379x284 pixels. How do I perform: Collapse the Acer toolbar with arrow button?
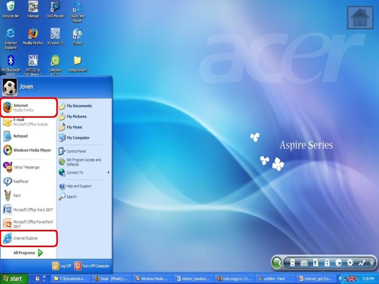click(x=372, y=262)
